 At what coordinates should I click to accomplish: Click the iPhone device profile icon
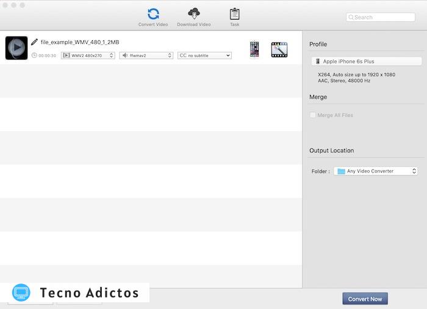(254, 49)
